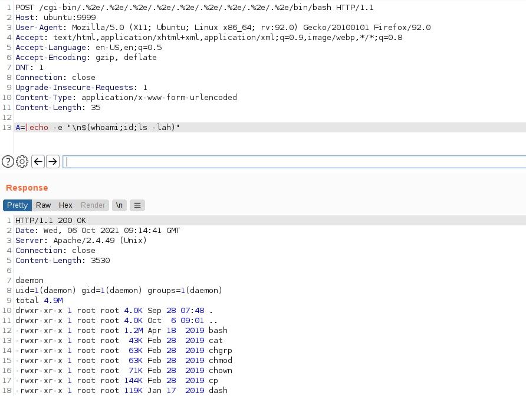Open response options hamburger menu
Screen dimensions: 526x396
(137, 205)
